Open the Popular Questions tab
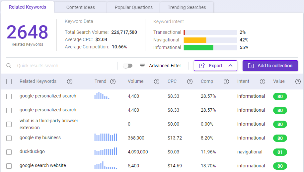 click(134, 7)
